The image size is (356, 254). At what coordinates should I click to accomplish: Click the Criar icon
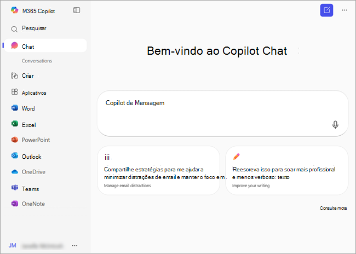pos(15,76)
